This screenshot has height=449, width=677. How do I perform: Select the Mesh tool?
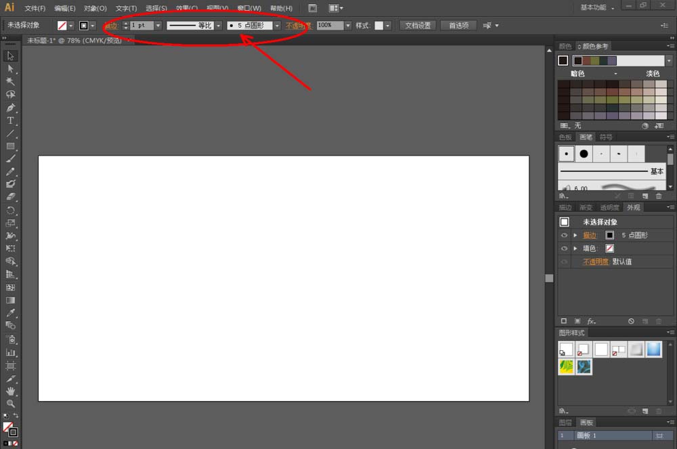point(10,287)
